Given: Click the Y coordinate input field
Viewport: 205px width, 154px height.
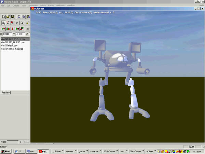Looking at the screenshot, I should (20, 34).
